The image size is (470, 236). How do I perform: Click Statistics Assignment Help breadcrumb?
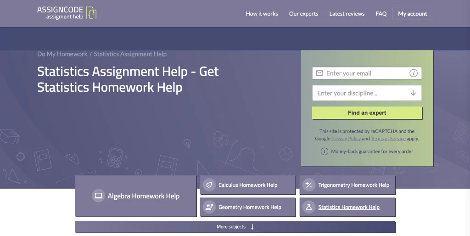click(130, 54)
